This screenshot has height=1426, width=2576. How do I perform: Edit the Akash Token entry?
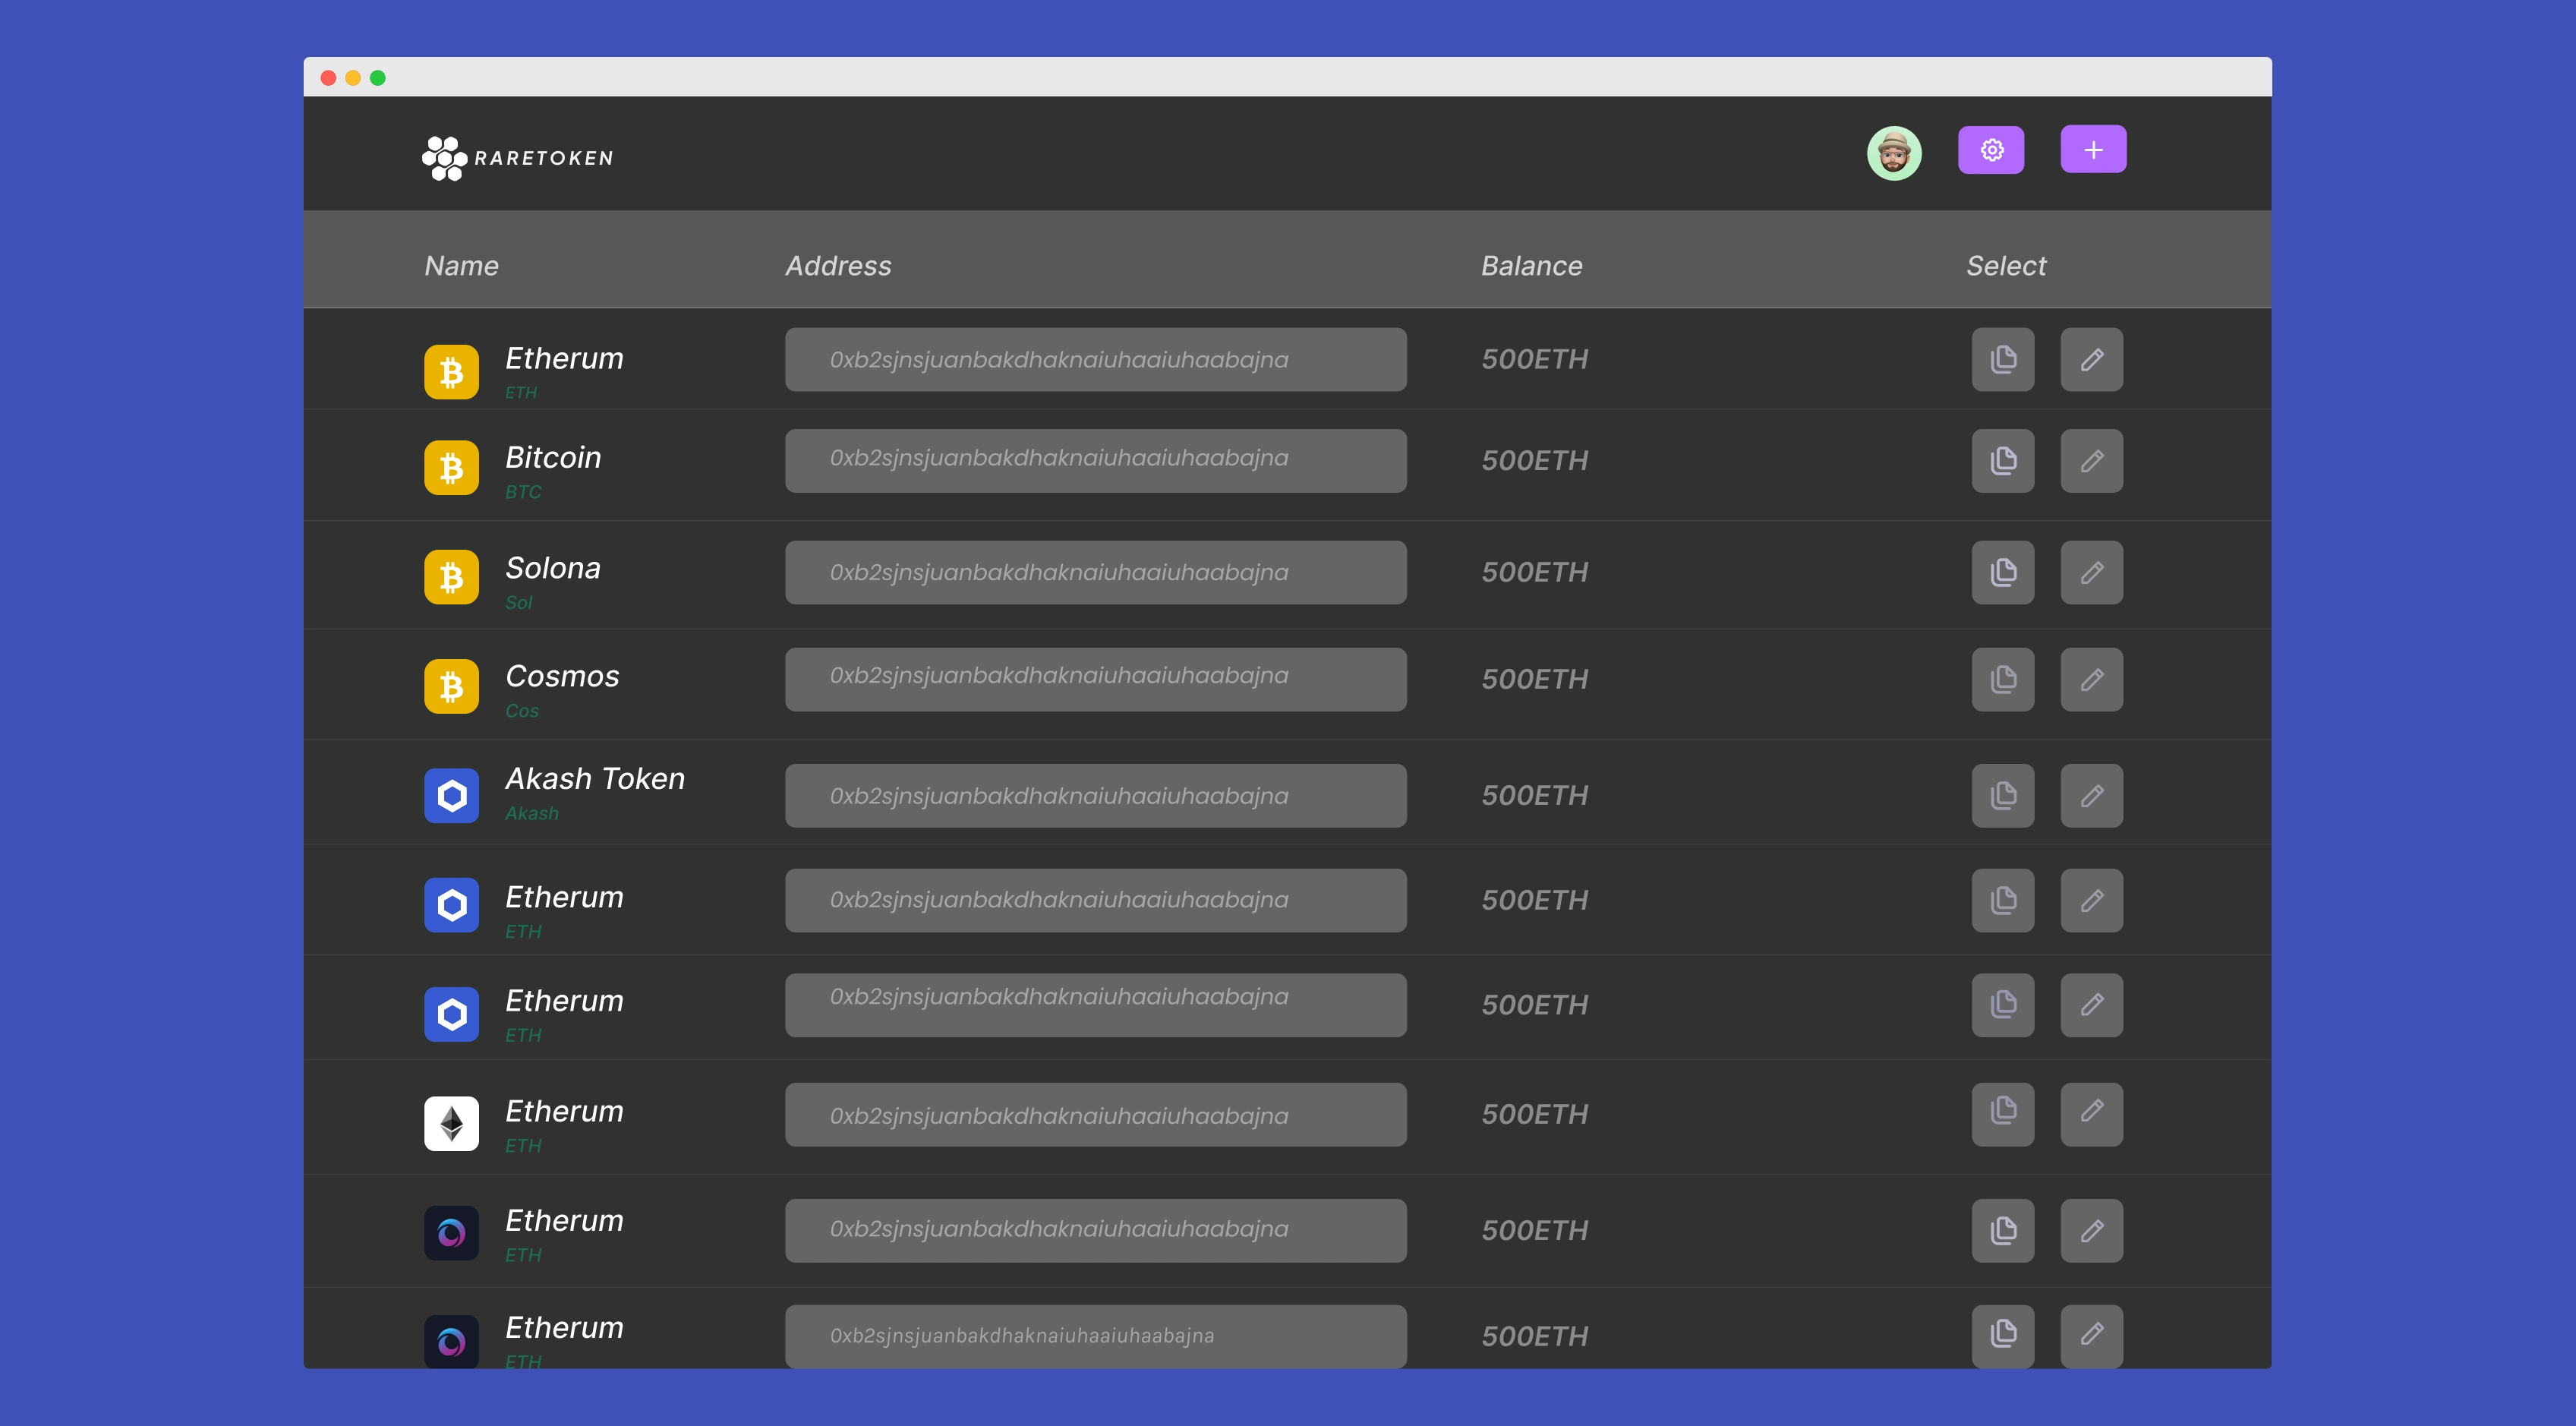click(x=2091, y=796)
